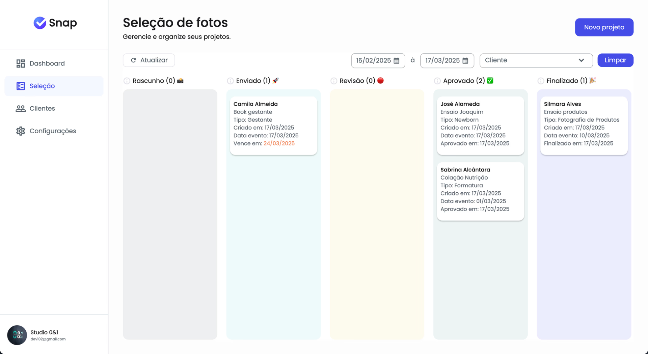The height and width of the screenshot is (354, 648).
Task: Click 'Colação Nutrição' project title
Action: pyautogui.click(x=464, y=178)
